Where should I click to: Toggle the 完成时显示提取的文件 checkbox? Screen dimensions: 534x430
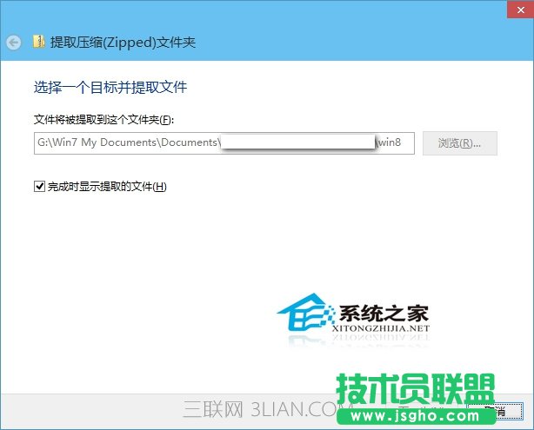38,186
